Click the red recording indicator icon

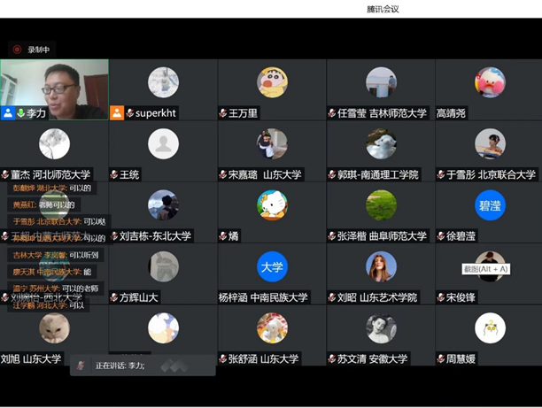[x=17, y=50]
